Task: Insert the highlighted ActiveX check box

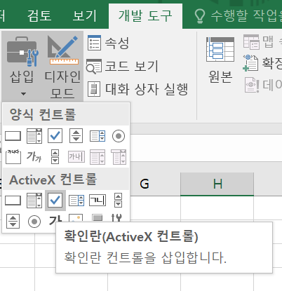Action: [x=55, y=201]
